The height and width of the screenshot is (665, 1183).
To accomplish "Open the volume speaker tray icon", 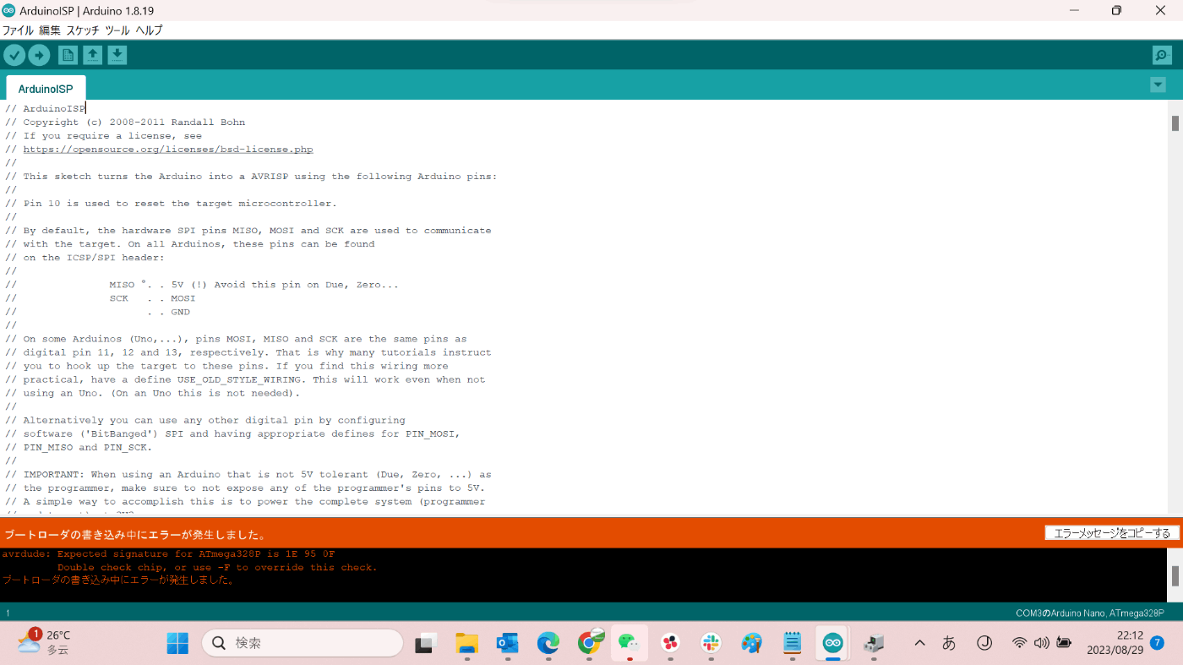I will [1041, 643].
